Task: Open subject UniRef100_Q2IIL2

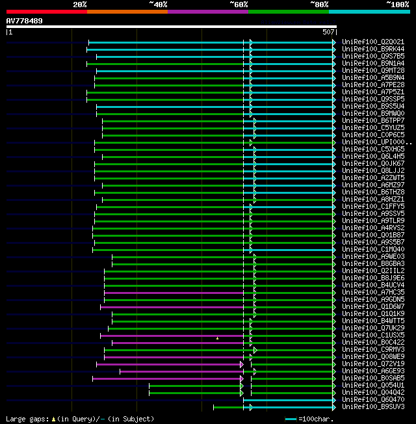Action: tap(373, 271)
